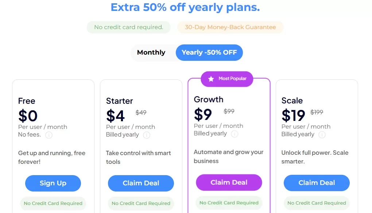Click Claim Deal under the Starter plan

pos(141,183)
